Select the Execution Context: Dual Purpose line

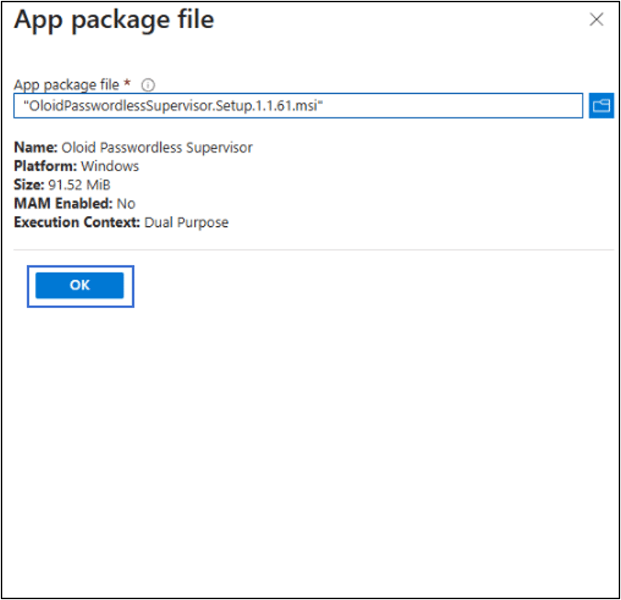(121, 222)
